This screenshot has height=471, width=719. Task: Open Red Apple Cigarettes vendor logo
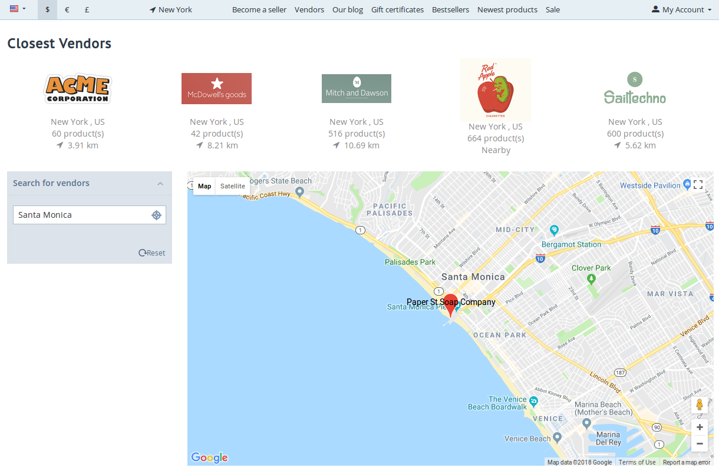coord(496,90)
